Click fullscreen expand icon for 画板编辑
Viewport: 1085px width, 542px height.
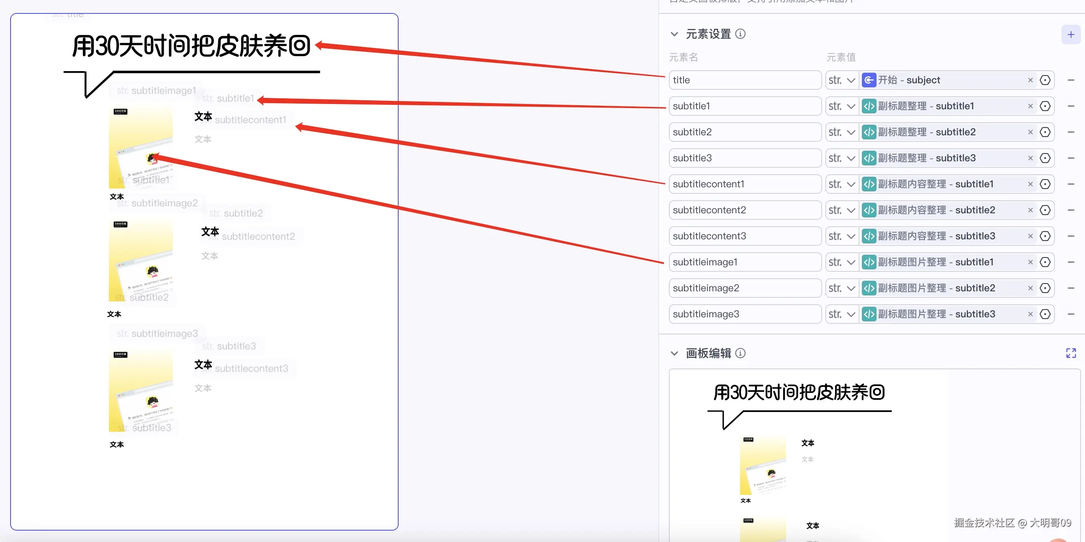[1070, 353]
